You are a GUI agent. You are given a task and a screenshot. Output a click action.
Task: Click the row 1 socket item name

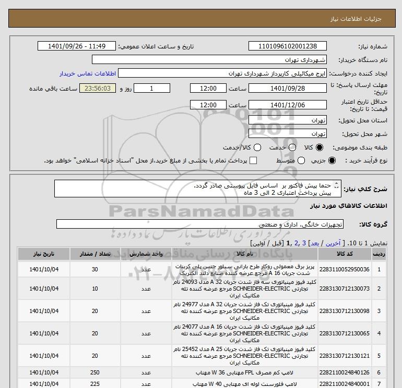(244, 270)
